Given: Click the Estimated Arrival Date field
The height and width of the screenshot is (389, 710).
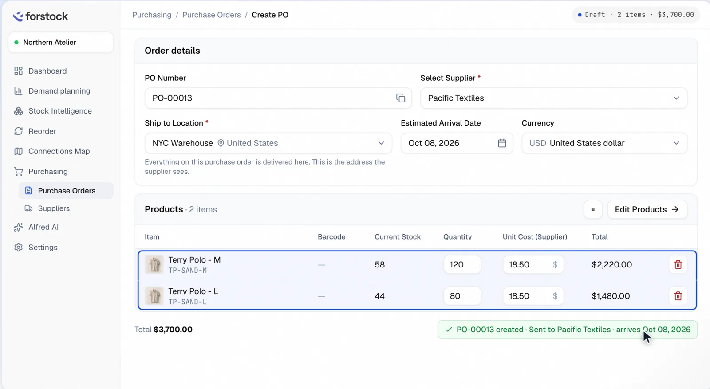Looking at the screenshot, I should [x=457, y=143].
